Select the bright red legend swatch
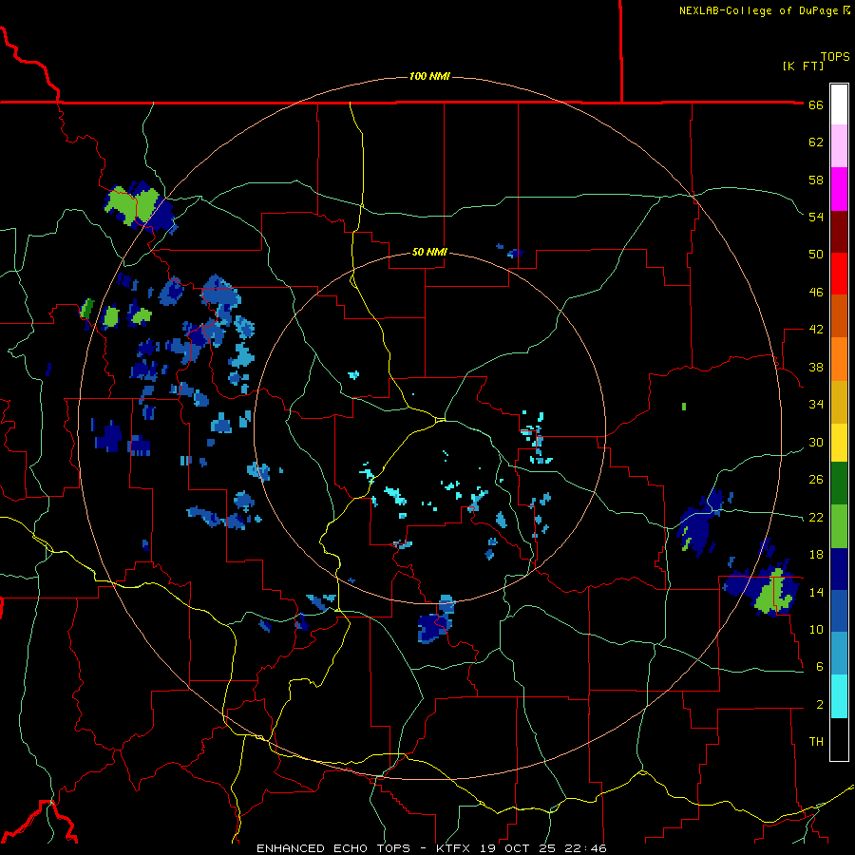The height and width of the screenshot is (855, 855). 839,274
